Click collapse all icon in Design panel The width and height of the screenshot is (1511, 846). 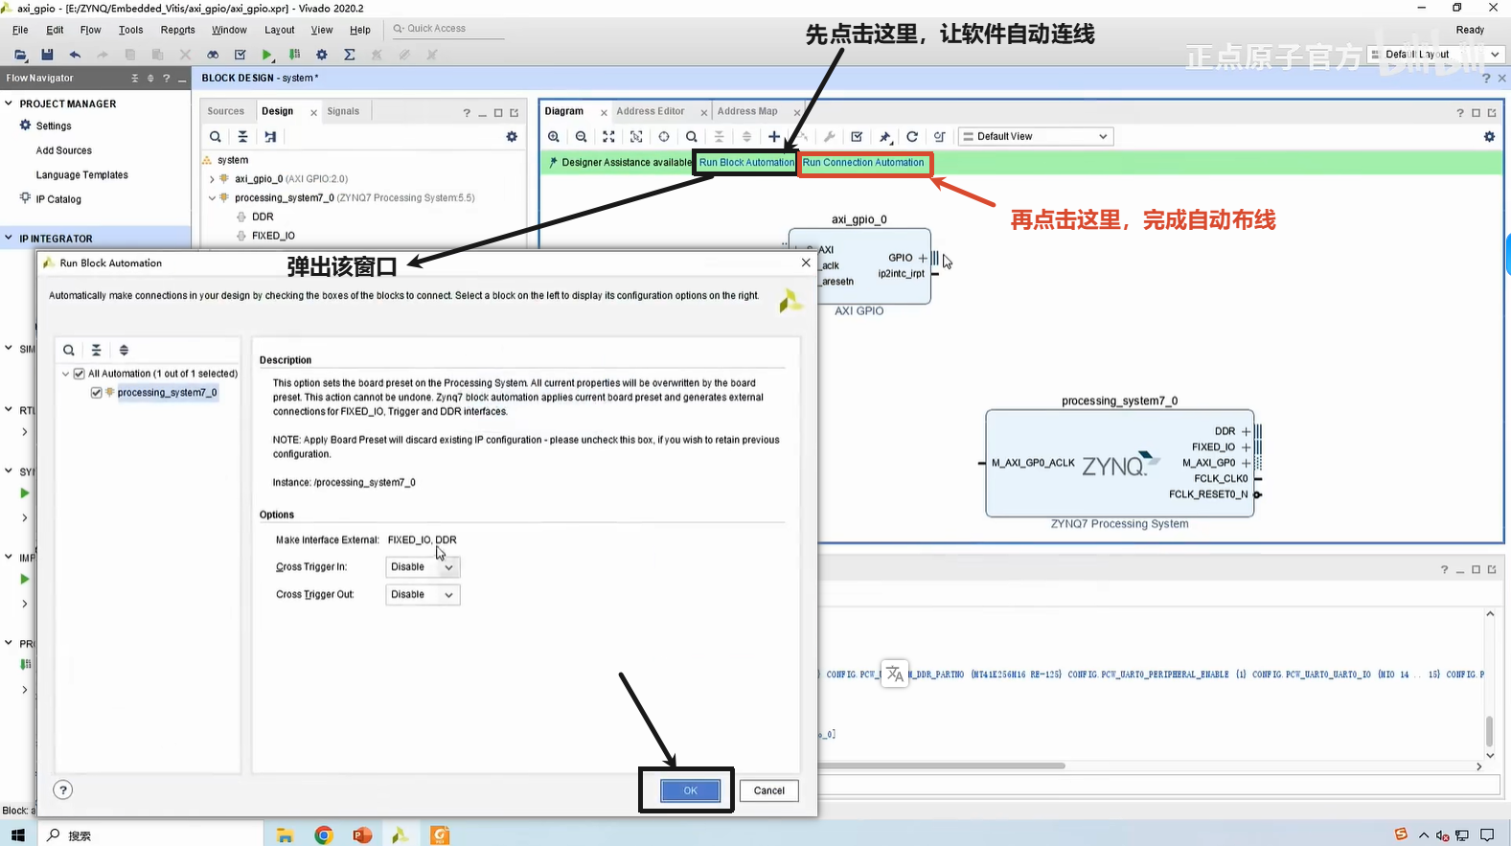242,137
